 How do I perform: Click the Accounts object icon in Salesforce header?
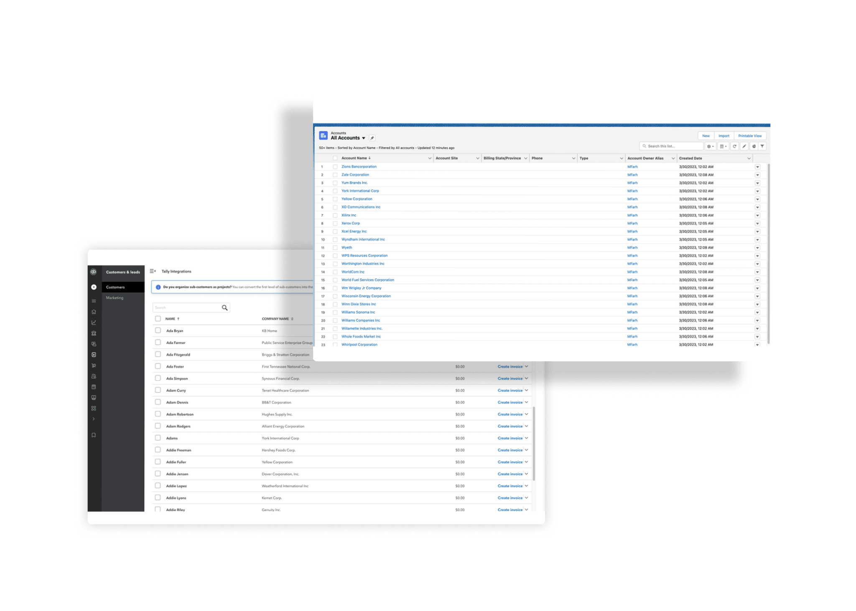pyautogui.click(x=323, y=135)
